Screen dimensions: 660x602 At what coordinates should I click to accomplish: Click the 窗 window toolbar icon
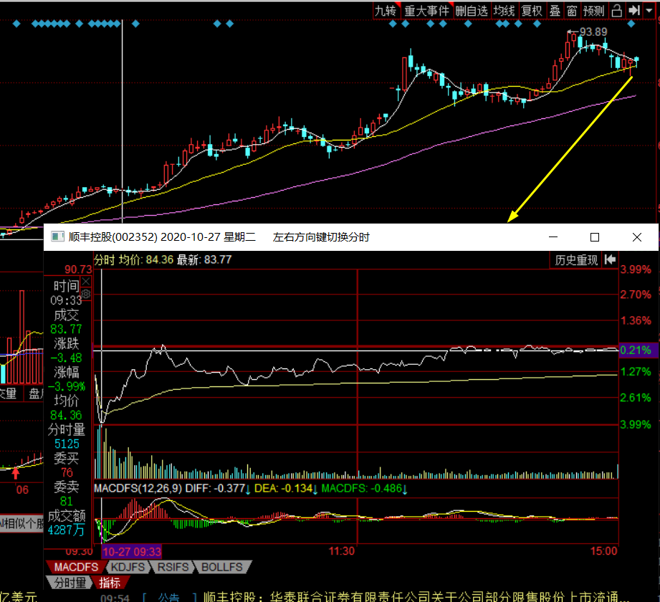(x=571, y=10)
